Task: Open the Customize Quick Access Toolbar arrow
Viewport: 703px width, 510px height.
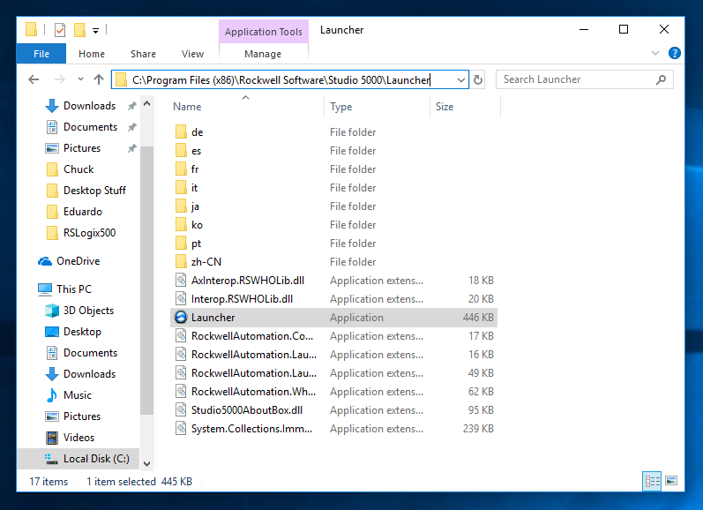Action: pos(95,31)
